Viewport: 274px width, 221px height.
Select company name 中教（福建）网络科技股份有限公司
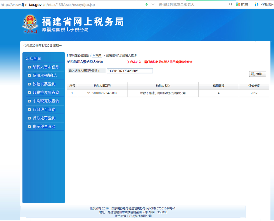tap(163, 93)
